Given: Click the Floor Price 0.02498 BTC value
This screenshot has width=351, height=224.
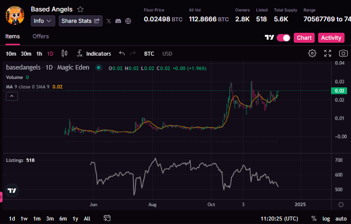Looking at the screenshot, I should pyautogui.click(x=163, y=19).
